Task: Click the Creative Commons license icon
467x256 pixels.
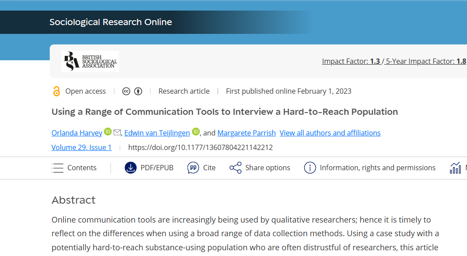Action: [x=126, y=91]
